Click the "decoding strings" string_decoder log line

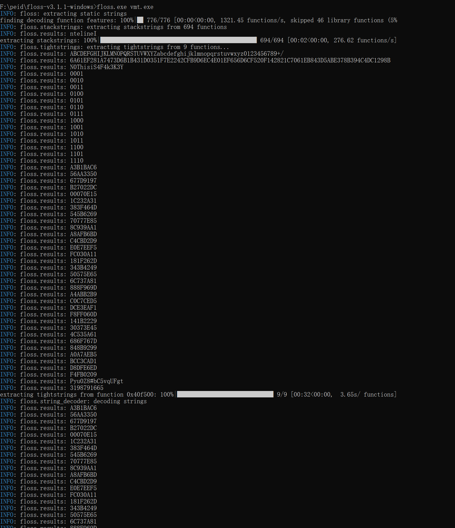pyautogui.click(x=73, y=401)
